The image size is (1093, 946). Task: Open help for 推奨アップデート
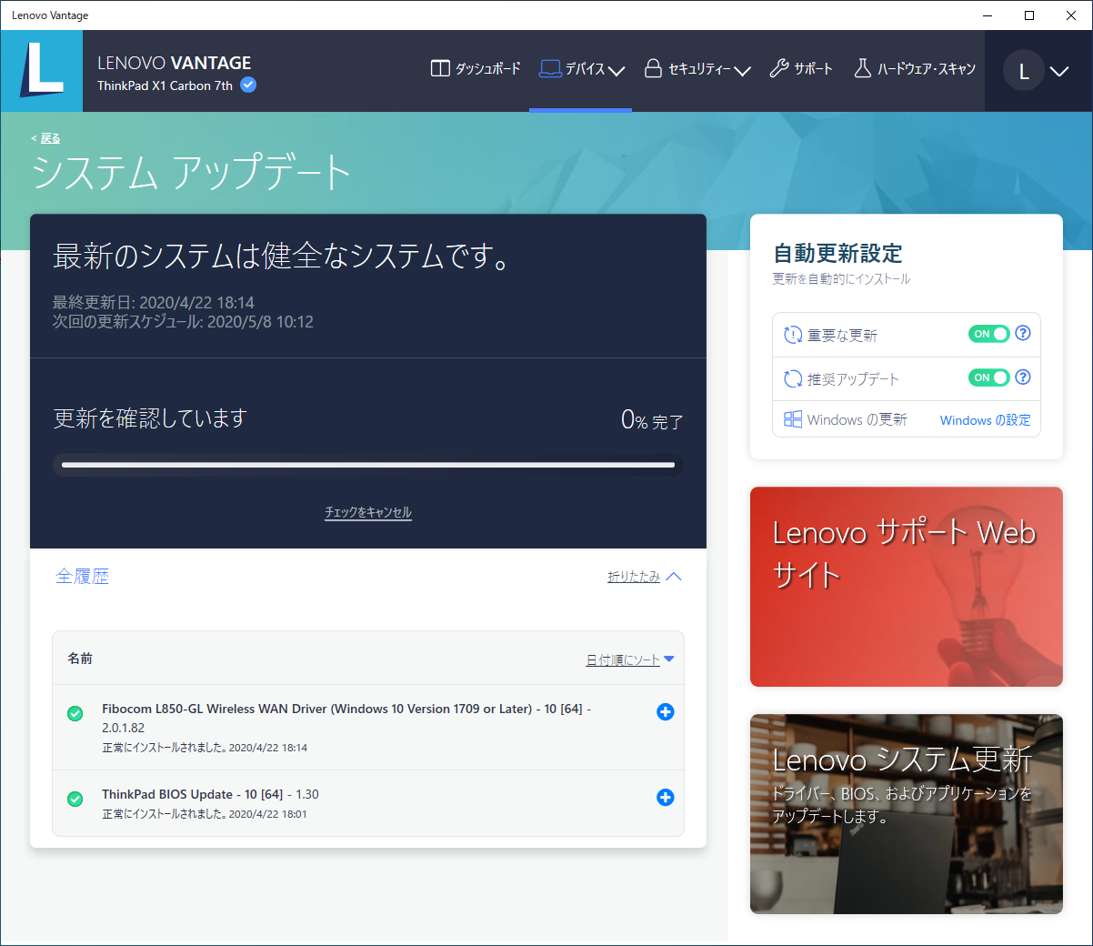(x=1023, y=377)
